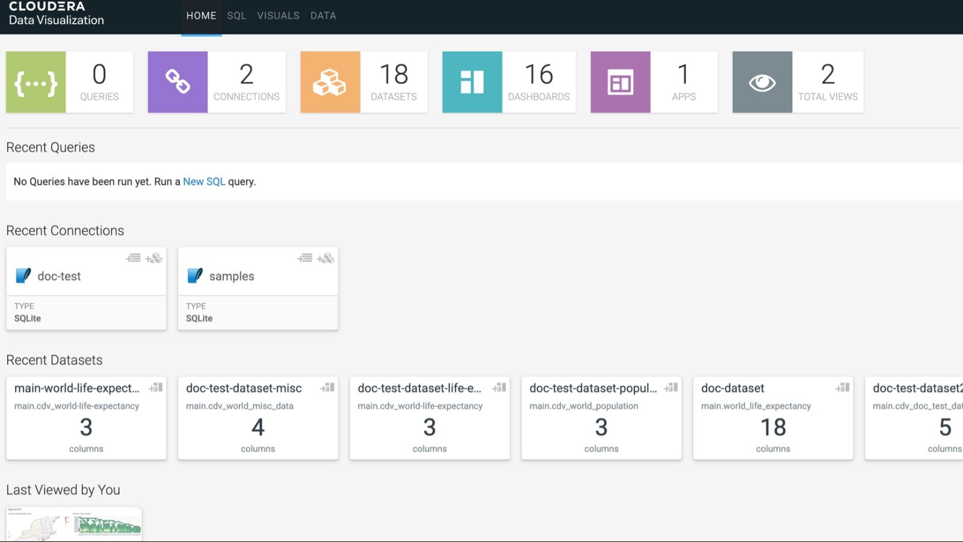Click the Recent Datasets heading

(x=54, y=360)
